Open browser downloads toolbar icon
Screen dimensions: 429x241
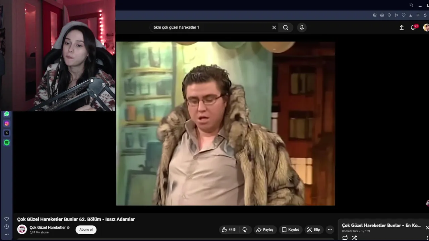pos(411,15)
